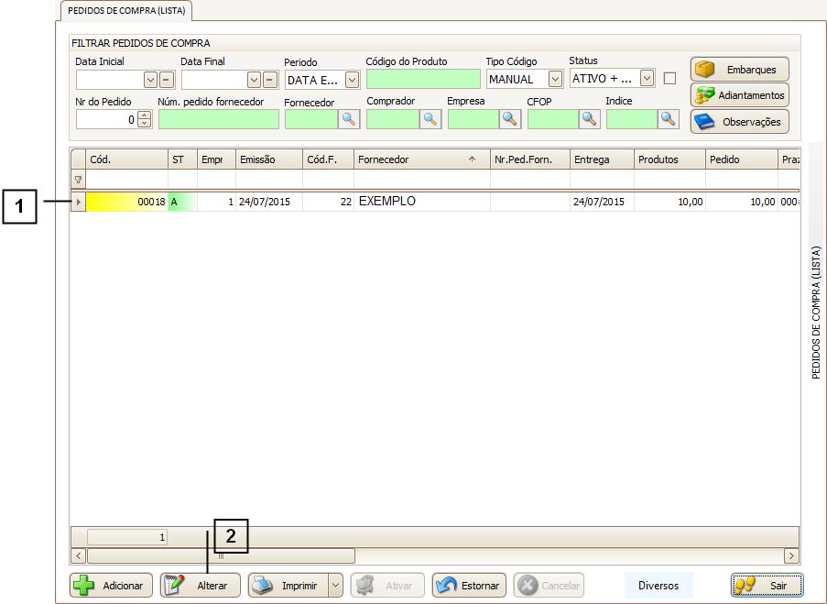The width and height of the screenshot is (827, 604).
Task: Tick the checkbox next to Status dropdown
Action: click(669, 78)
